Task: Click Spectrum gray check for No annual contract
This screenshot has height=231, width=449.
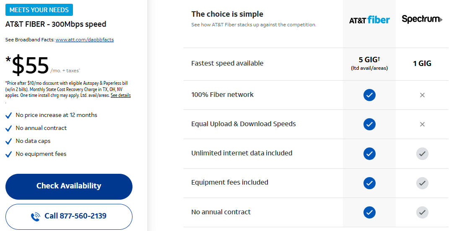Action: tap(422, 213)
